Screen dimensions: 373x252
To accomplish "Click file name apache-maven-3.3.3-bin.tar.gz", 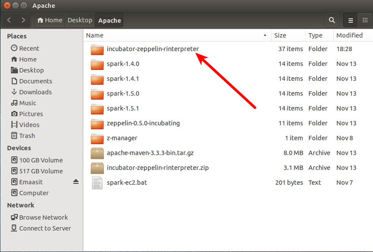I will click(x=150, y=153).
